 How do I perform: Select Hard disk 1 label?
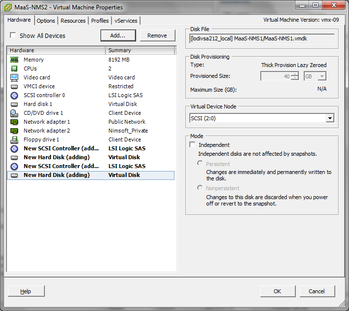(x=38, y=104)
